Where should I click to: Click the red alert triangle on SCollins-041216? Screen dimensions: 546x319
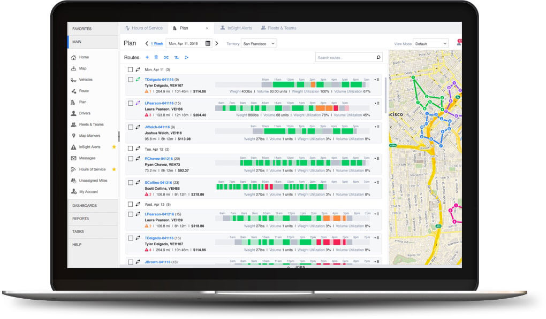(147, 194)
